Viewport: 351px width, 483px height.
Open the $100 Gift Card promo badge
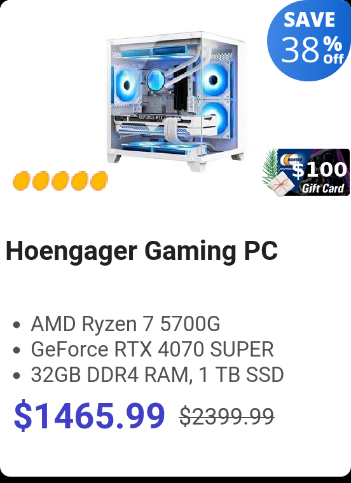[306, 172]
